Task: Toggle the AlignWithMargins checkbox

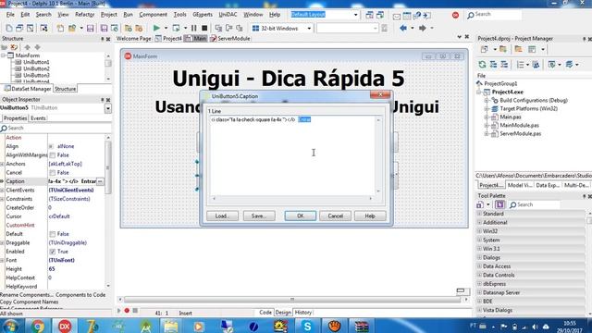Action: (x=53, y=155)
